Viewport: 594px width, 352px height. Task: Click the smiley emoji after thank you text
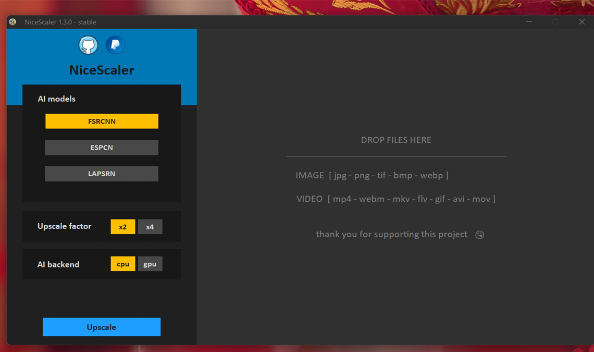(x=479, y=235)
